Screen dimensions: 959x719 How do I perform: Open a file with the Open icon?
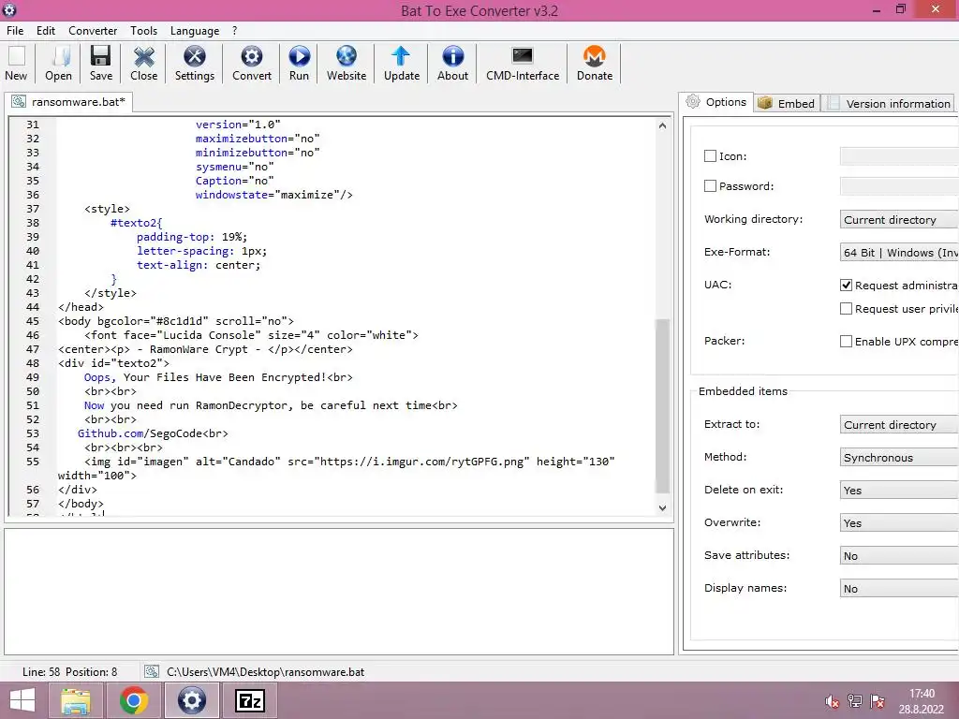pyautogui.click(x=58, y=64)
